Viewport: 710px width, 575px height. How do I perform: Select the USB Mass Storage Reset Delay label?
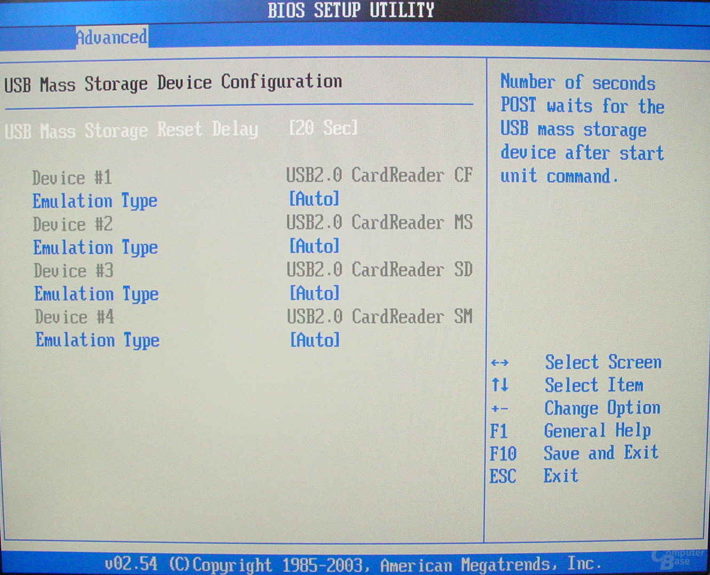(131, 130)
